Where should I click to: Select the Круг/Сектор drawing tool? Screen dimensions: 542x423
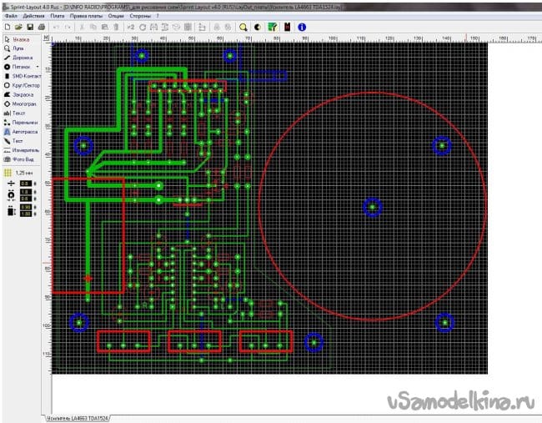pyautogui.click(x=24, y=84)
